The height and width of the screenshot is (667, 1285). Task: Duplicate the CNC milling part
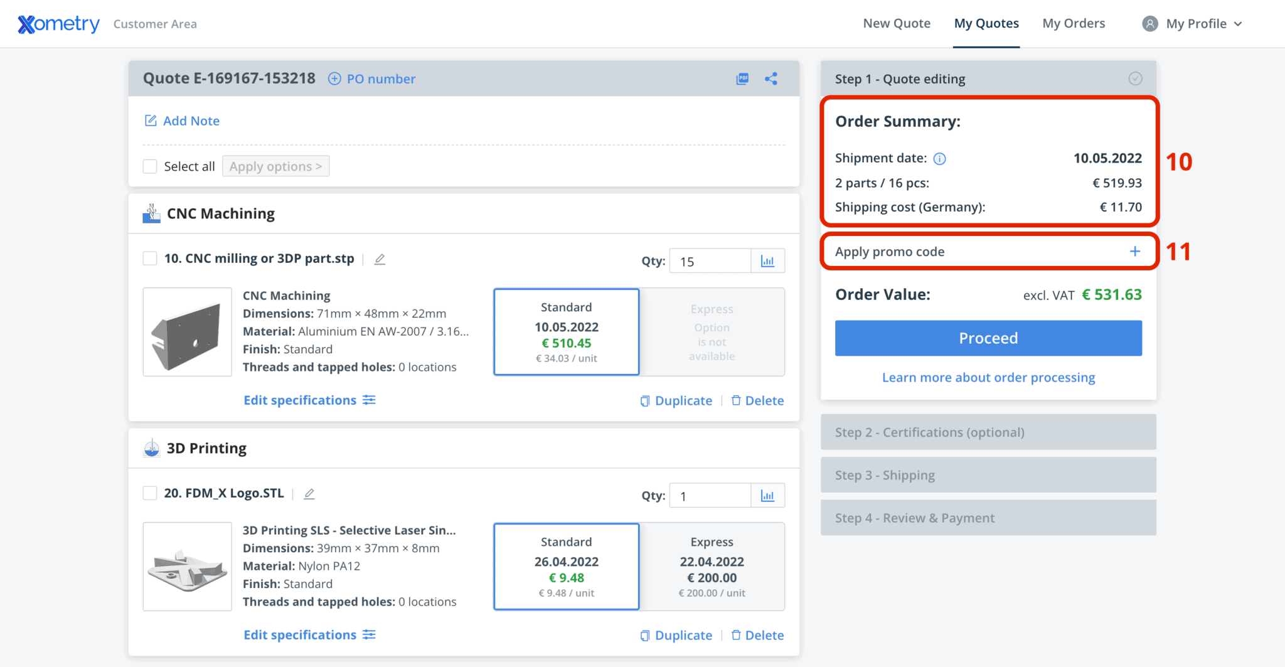pos(676,400)
